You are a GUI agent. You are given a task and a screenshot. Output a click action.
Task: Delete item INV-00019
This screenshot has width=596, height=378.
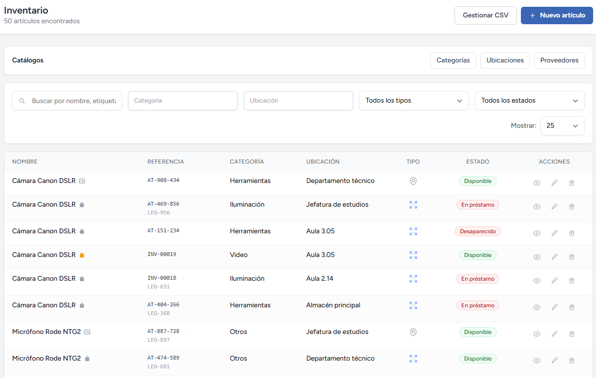coord(572,257)
